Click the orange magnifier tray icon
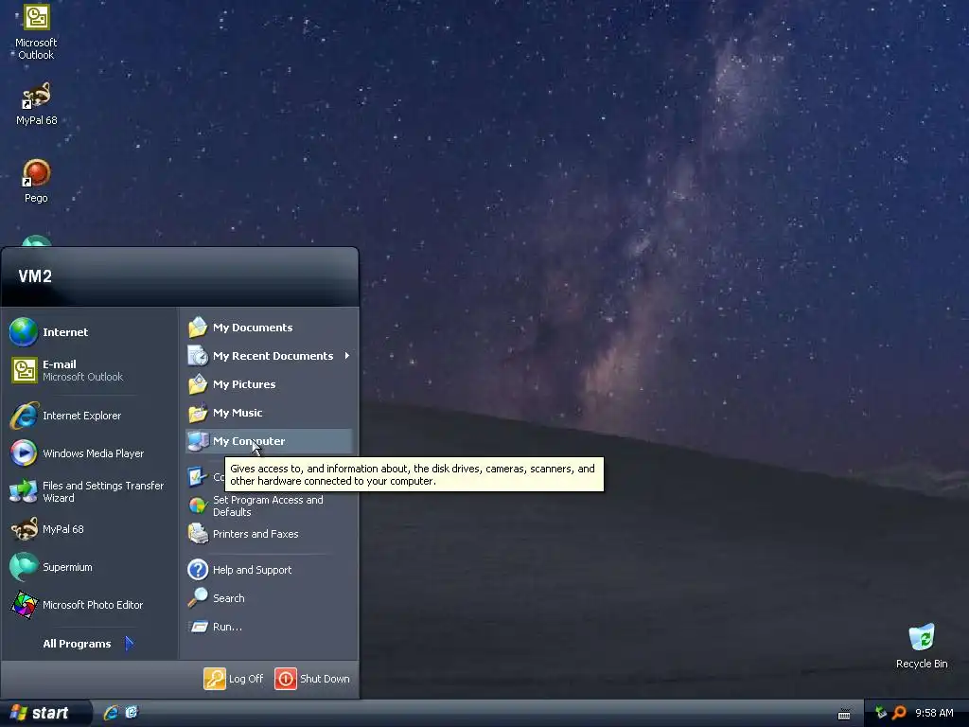The height and width of the screenshot is (727, 969). coord(899,713)
